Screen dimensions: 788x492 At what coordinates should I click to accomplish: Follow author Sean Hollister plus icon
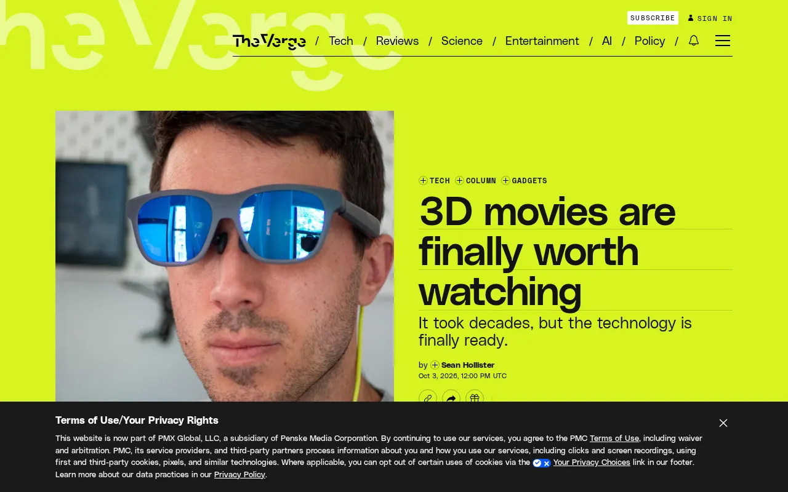pos(435,365)
